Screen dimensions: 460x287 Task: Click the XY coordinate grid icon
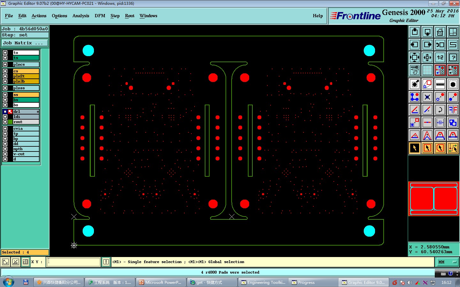coord(26,262)
